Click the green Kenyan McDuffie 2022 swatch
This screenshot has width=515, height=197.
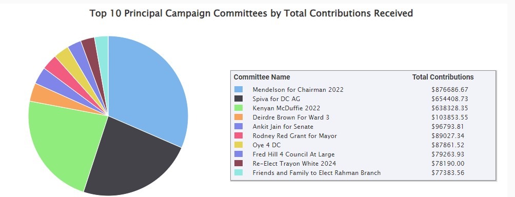239,108
